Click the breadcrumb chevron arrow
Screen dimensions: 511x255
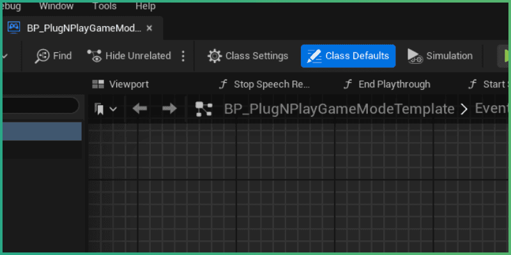click(464, 109)
